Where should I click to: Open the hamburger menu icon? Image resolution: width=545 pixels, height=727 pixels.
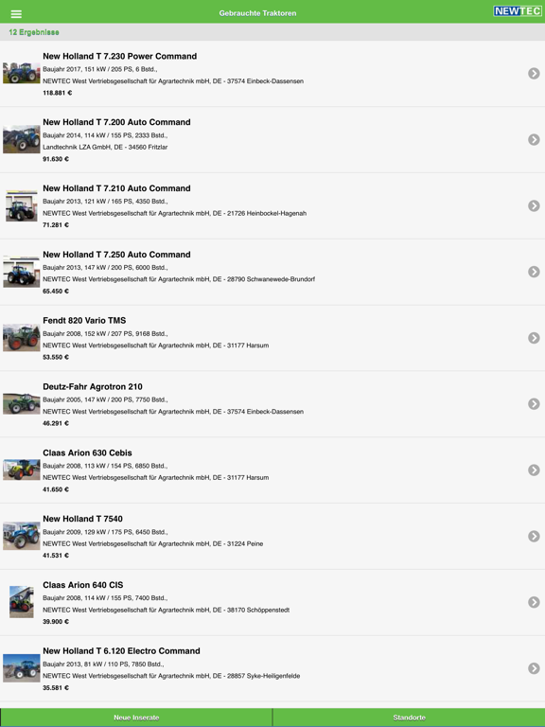(x=16, y=14)
